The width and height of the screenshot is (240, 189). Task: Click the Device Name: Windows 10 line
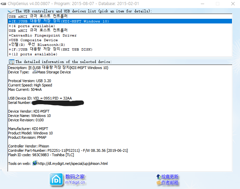pyautogui.click(x=29, y=116)
